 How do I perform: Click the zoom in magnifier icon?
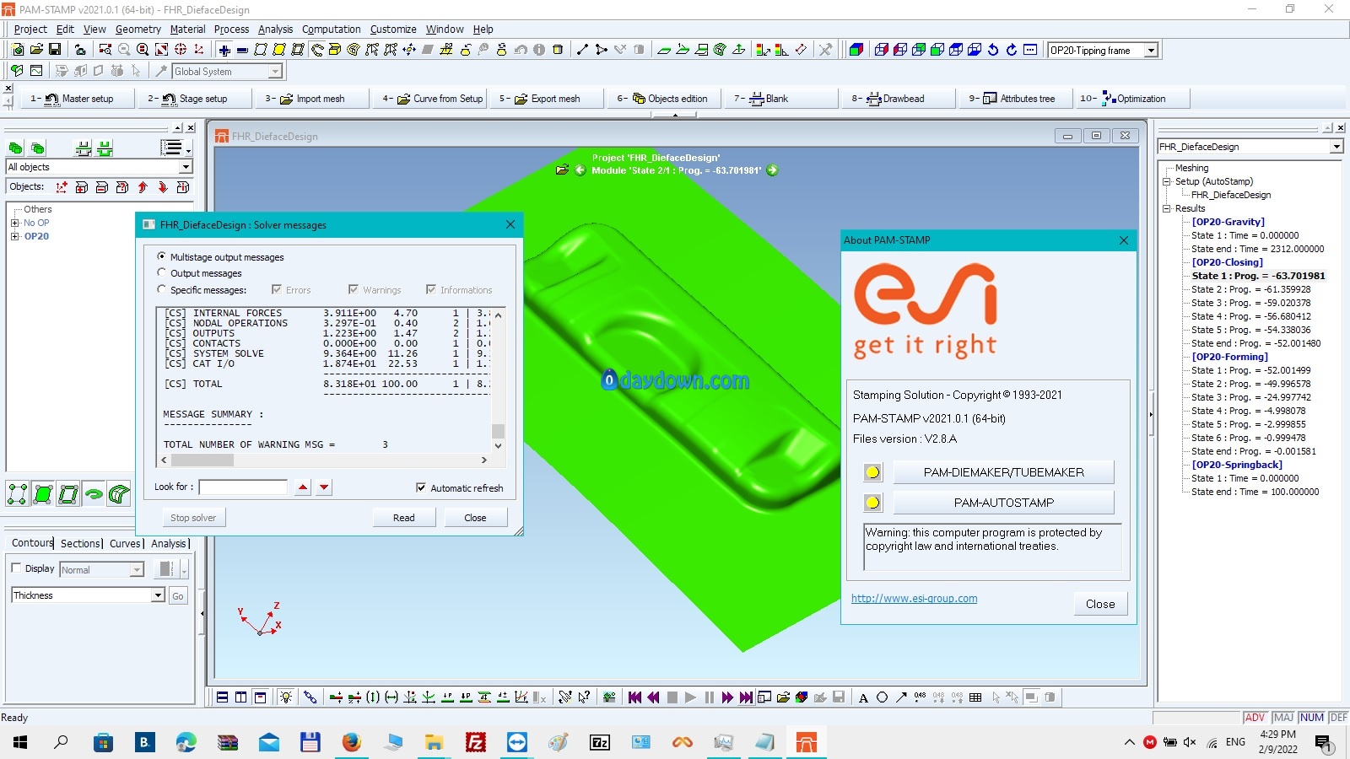click(143, 50)
